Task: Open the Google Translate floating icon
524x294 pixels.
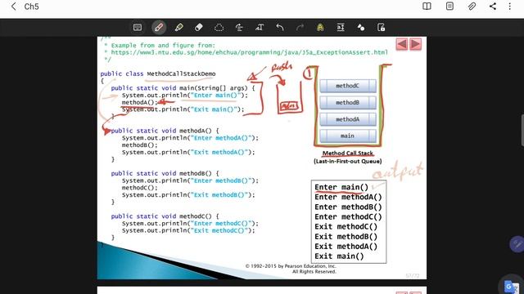Action: [x=511, y=286]
